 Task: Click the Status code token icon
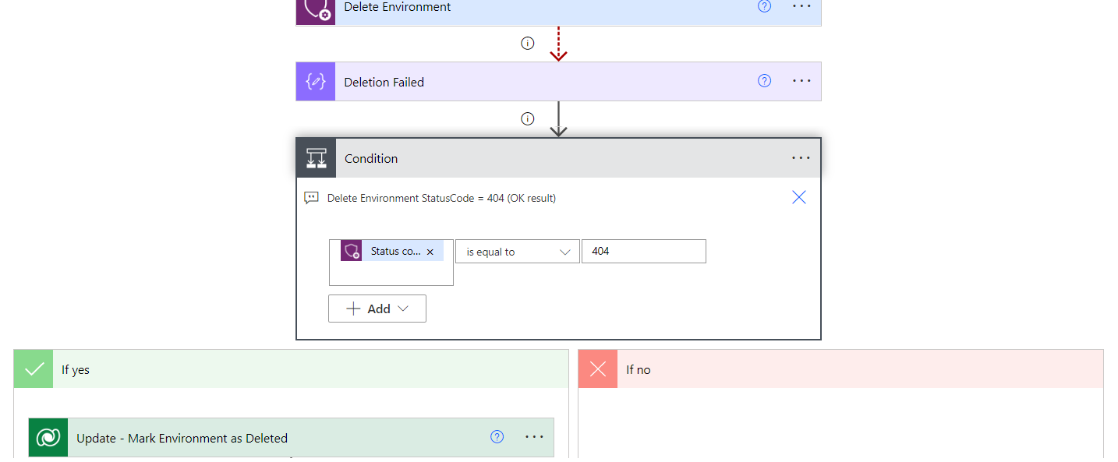350,250
